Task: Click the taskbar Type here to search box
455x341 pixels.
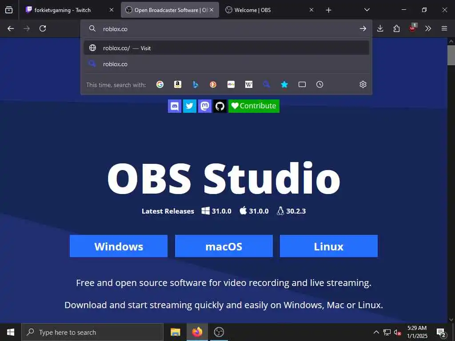Action: [x=92, y=332]
